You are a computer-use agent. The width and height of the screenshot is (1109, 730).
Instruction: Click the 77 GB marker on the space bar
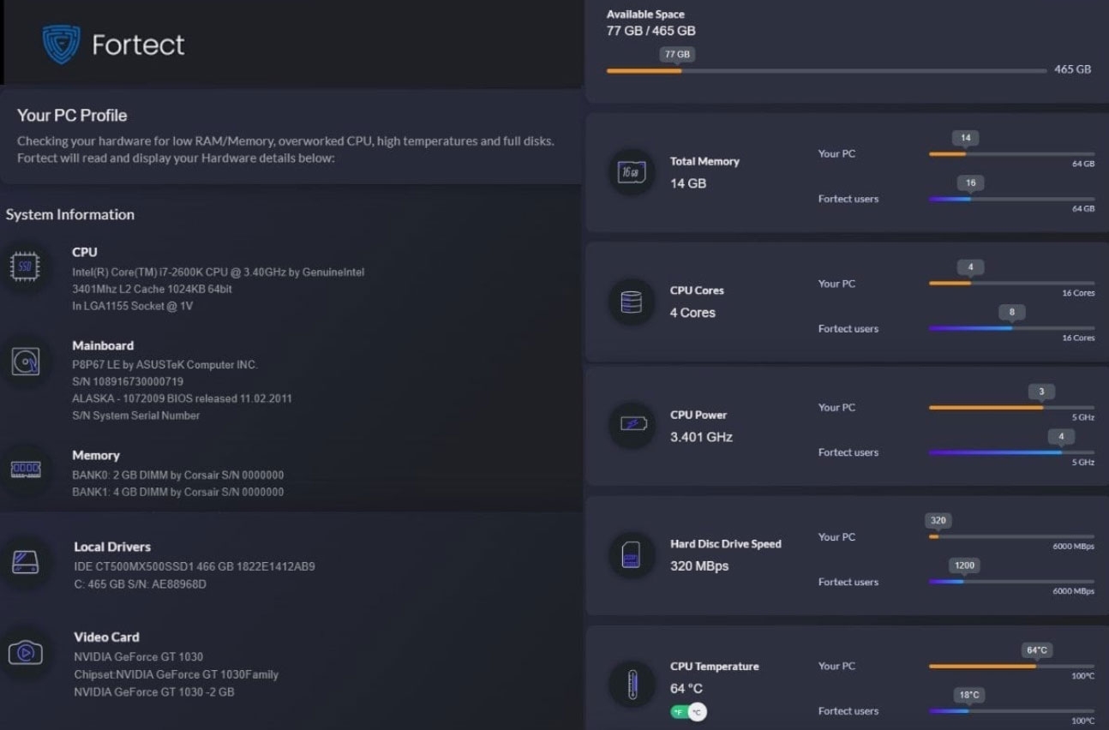click(677, 53)
